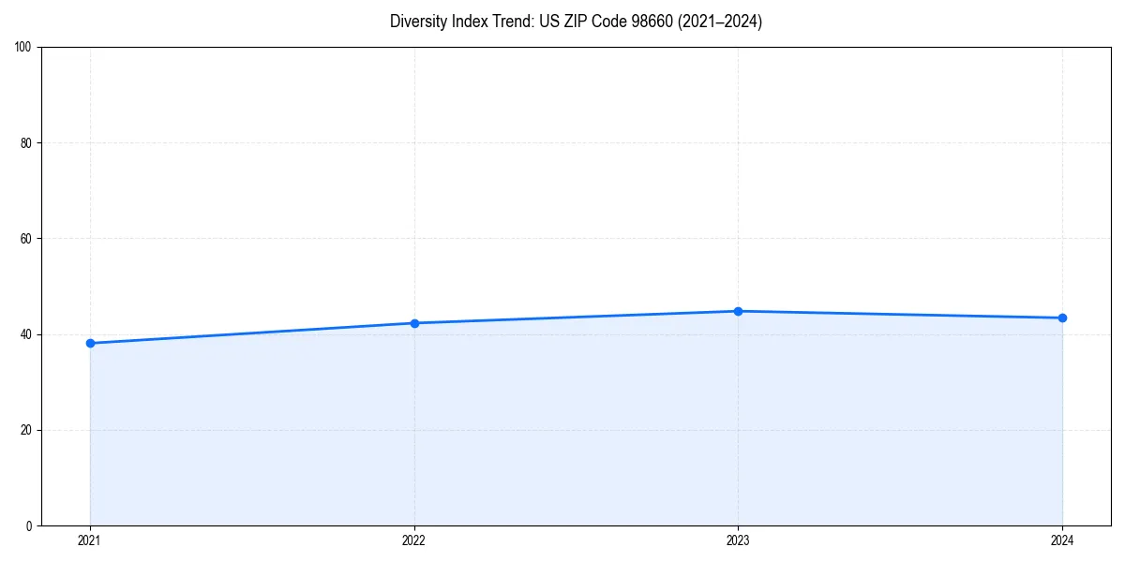Click the empty plot area above the line

point(562,169)
